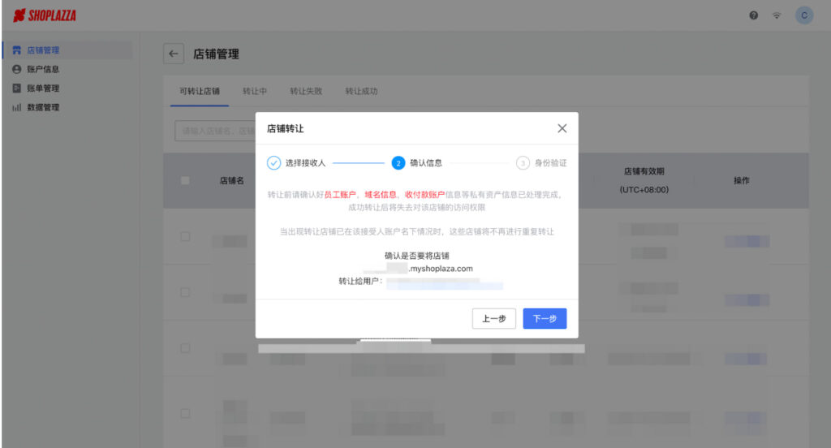
Task: Click the (UTC+08:00) timezone text
Action: pyautogui.click(x=644, y=190)
